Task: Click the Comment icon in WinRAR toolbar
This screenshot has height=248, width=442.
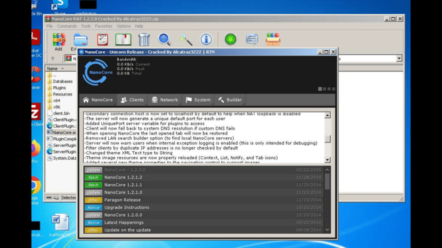Action: tap(252, 39)
